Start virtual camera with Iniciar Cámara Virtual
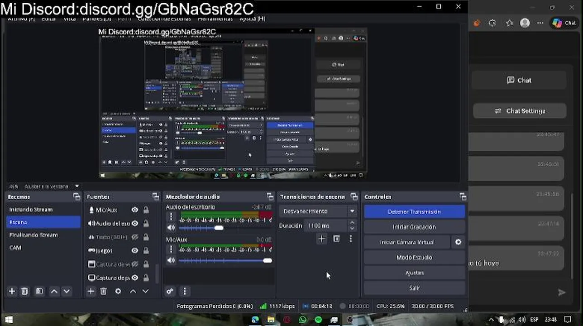Screen dimensions: 583x326 (407, 242)
